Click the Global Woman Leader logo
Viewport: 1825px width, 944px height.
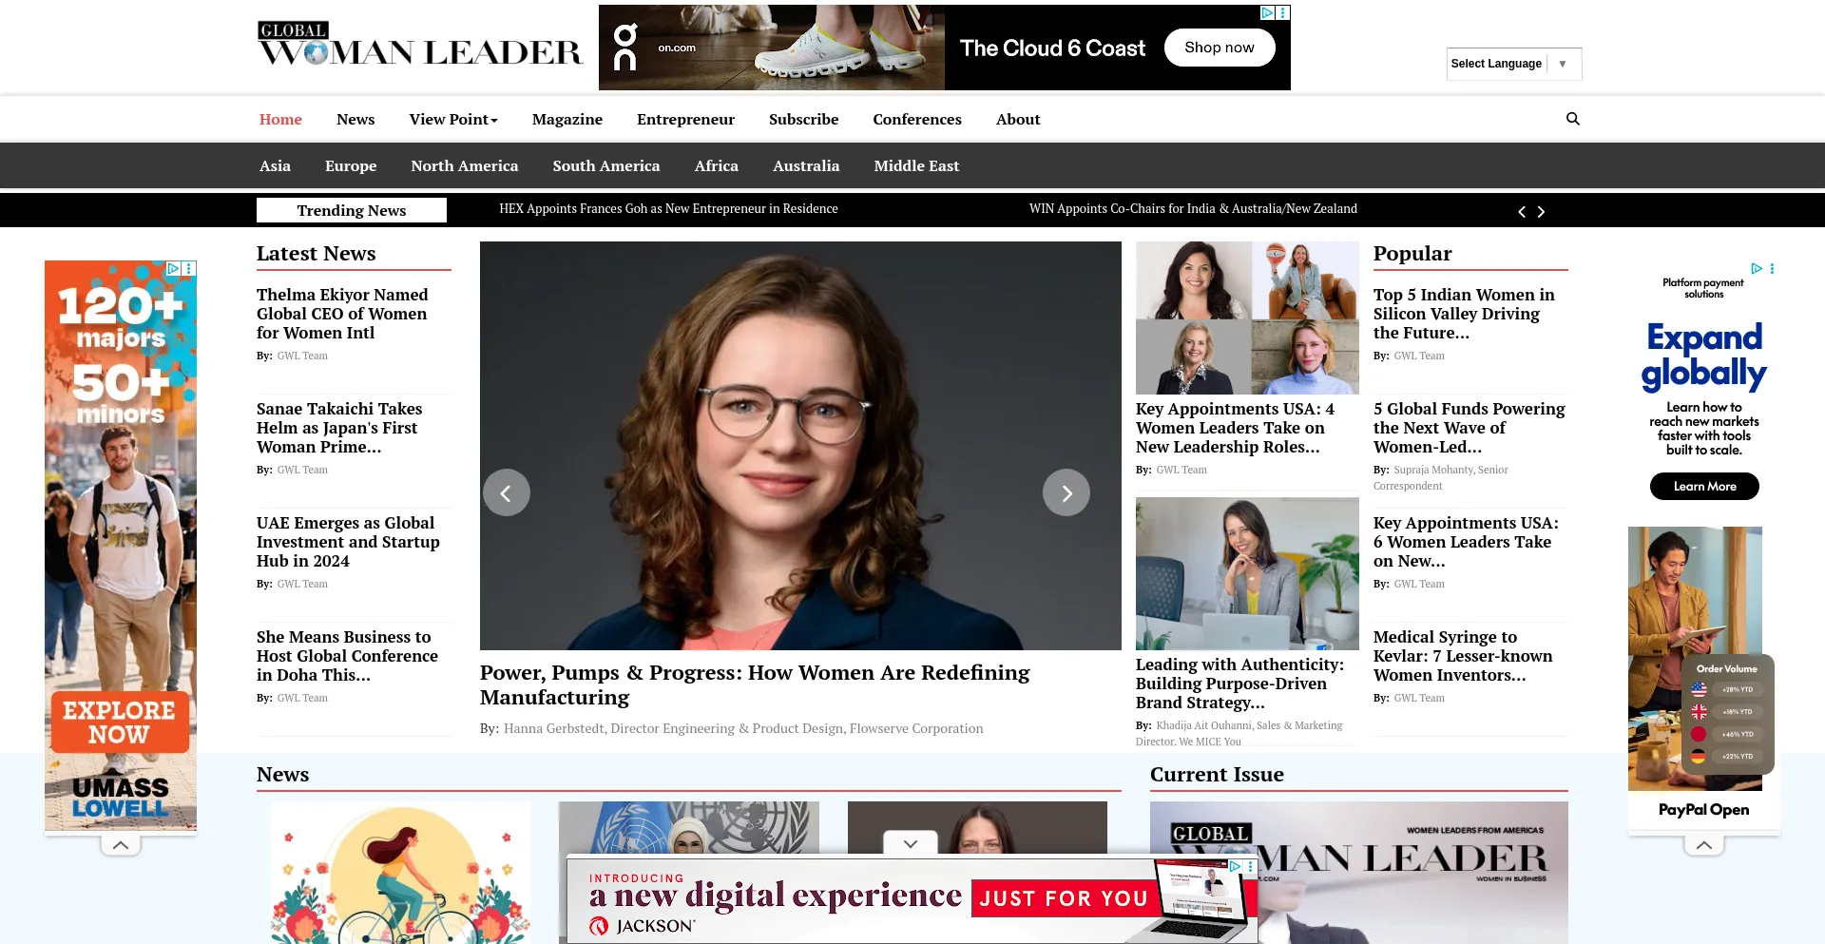419,45
